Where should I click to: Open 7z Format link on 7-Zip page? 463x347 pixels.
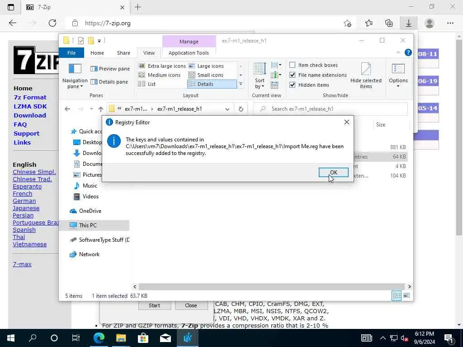pos(30,98)
